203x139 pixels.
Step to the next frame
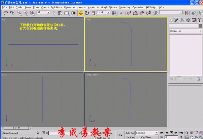click(176, 133)
